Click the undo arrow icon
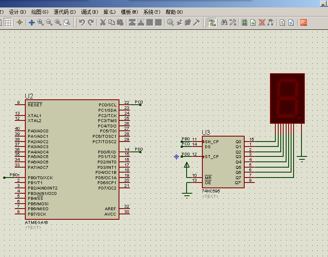This screenshot has width=328, height=257. click(82, 22)
